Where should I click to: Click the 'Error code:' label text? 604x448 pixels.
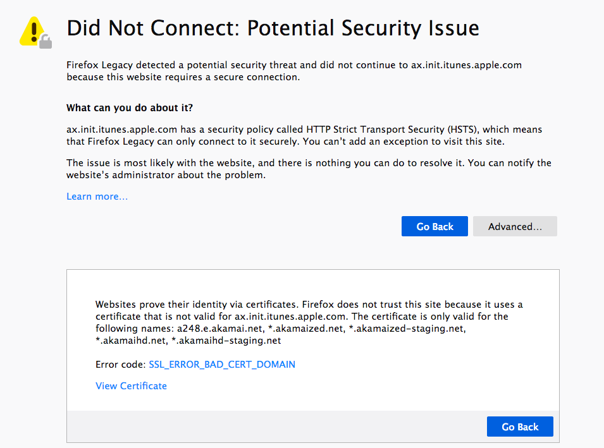click(121, 365)
